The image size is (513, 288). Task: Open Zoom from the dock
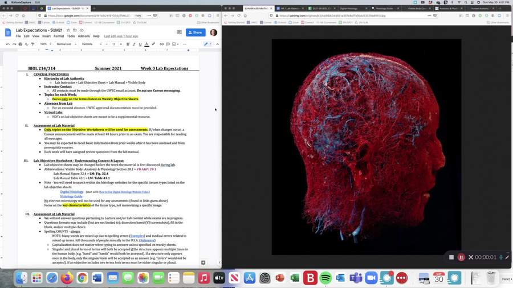(x=371, y=278)
